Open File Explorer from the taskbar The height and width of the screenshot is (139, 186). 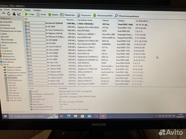click(75, 116)
